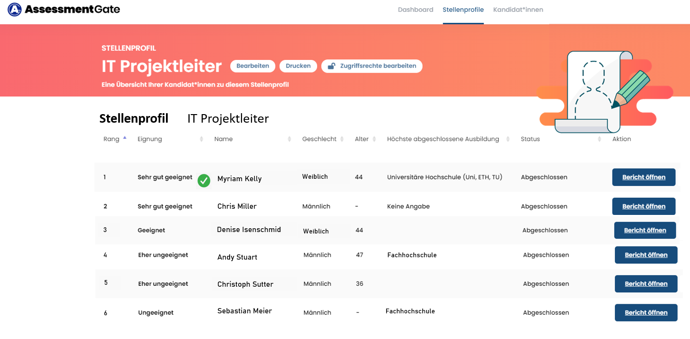Select the Stellenprofile tab
Viewport: 690px width, 339px height.
click(x=463, y=10)
